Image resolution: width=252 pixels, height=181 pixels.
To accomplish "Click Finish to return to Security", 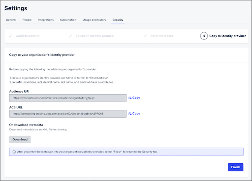I will (236, 167).
